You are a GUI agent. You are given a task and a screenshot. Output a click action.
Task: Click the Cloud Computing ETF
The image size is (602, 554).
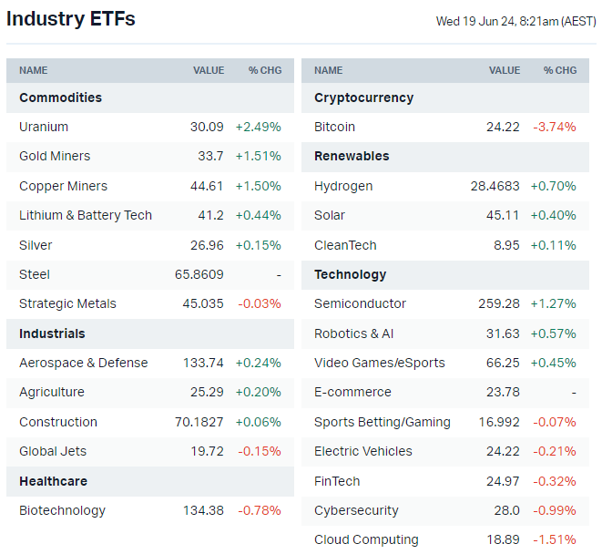tap(366, 539)
